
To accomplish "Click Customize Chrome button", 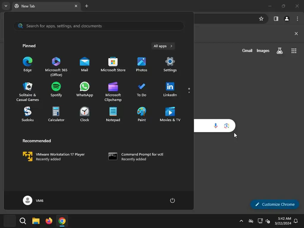I will point(275,204).
